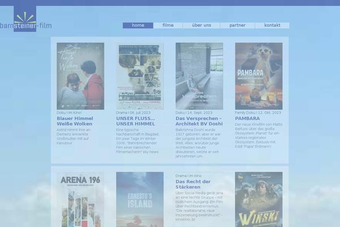Open Blauer Himmel Weiße Wolken poster
This screenshot has height=227, width=340.
pos(80,76)
